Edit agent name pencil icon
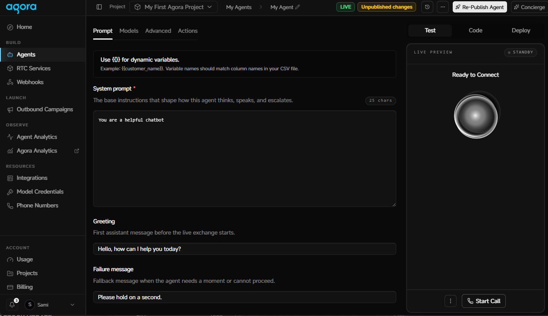 tap(297, 7)
